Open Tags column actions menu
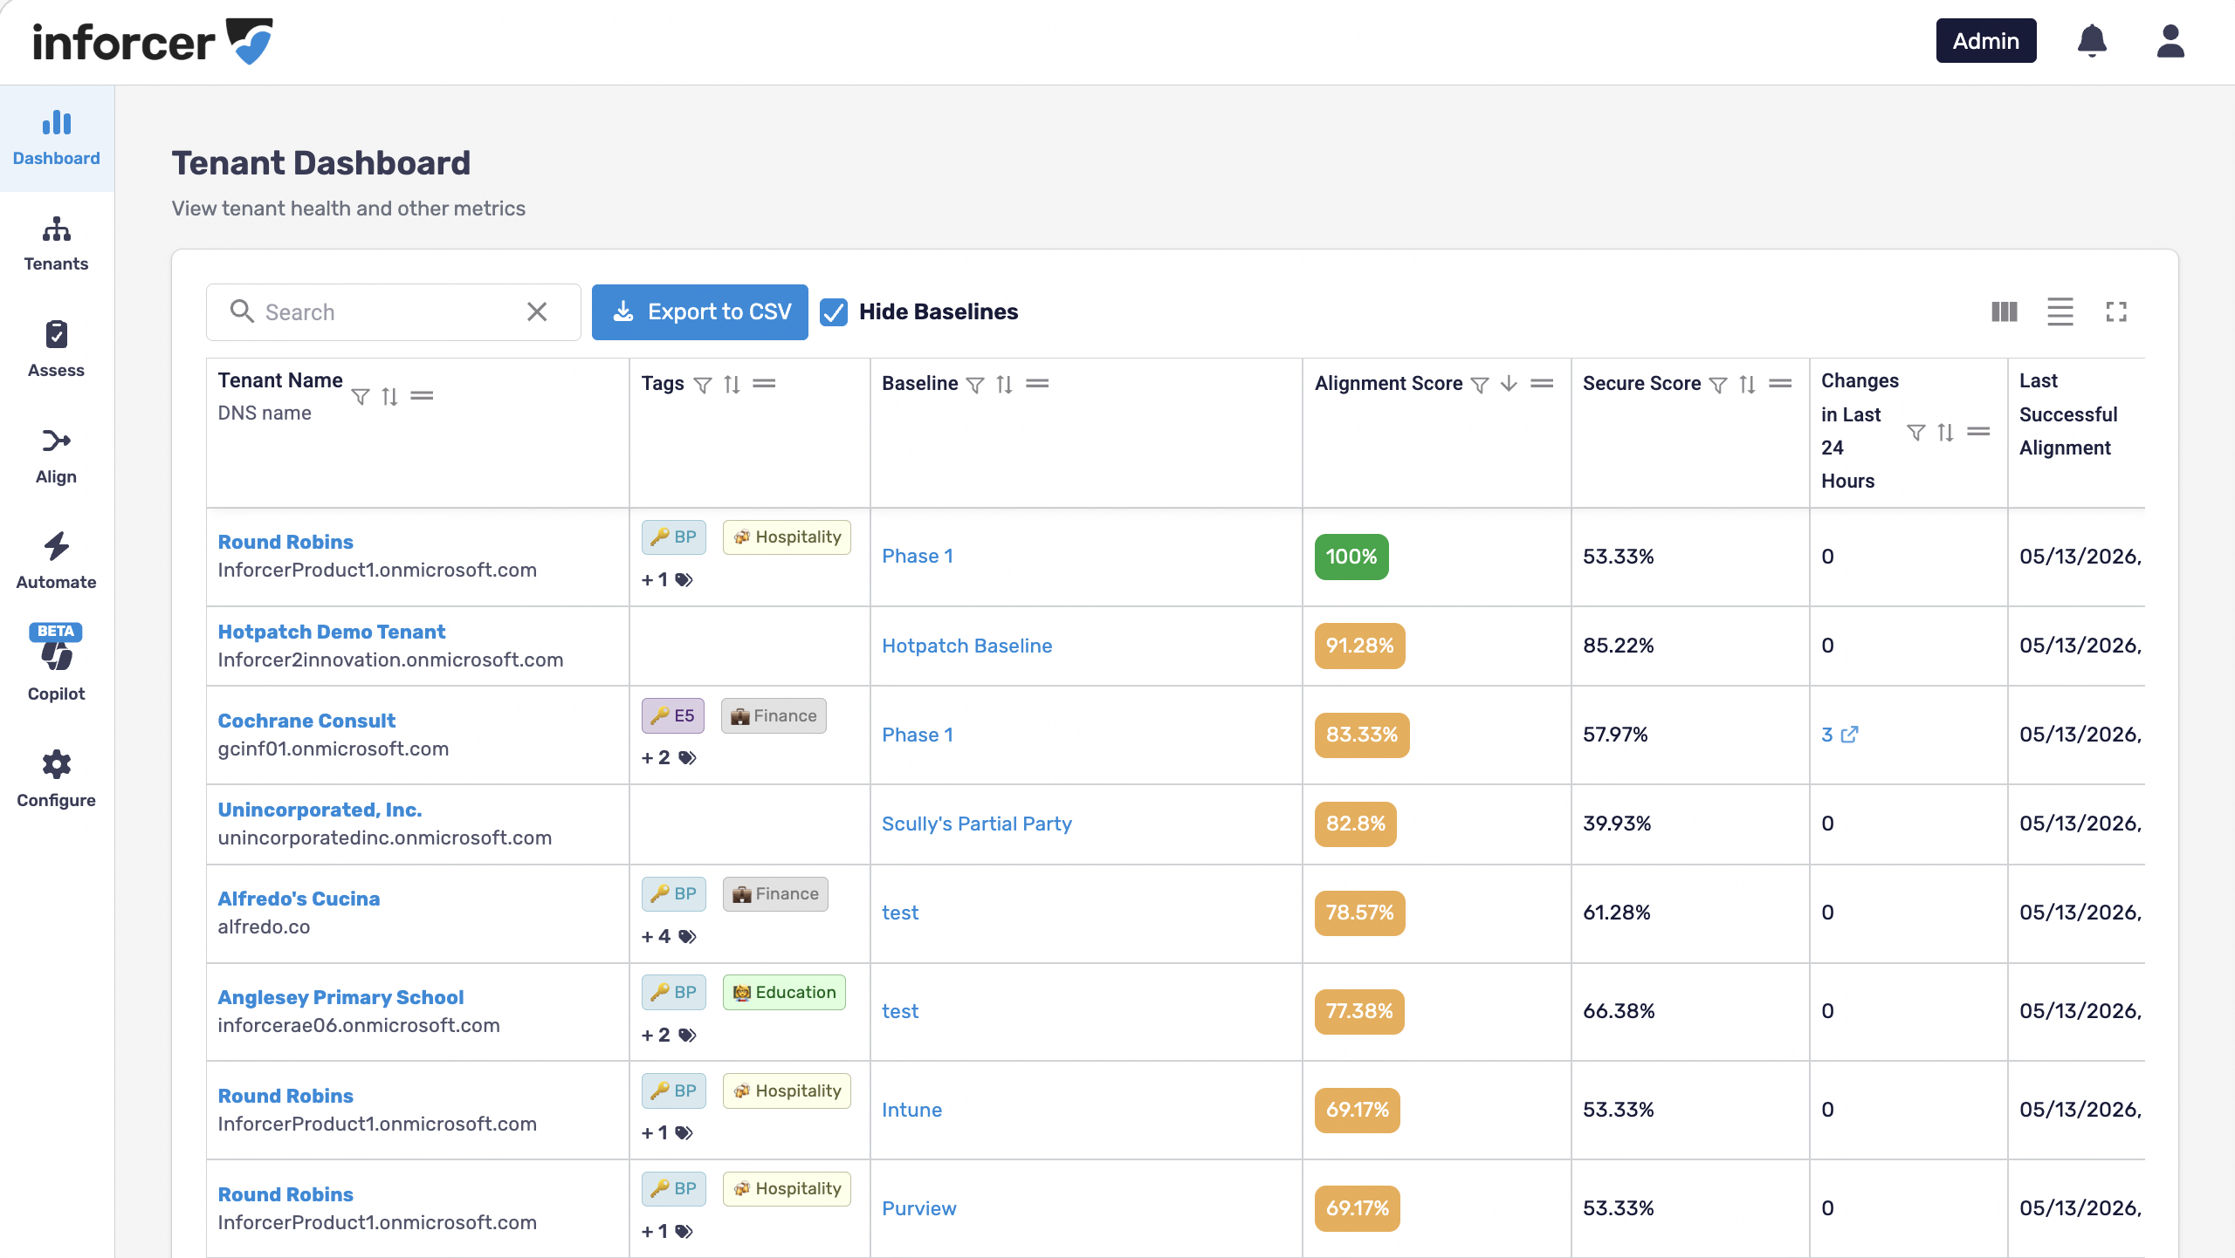2235x1258 pixels. [765, 384]
